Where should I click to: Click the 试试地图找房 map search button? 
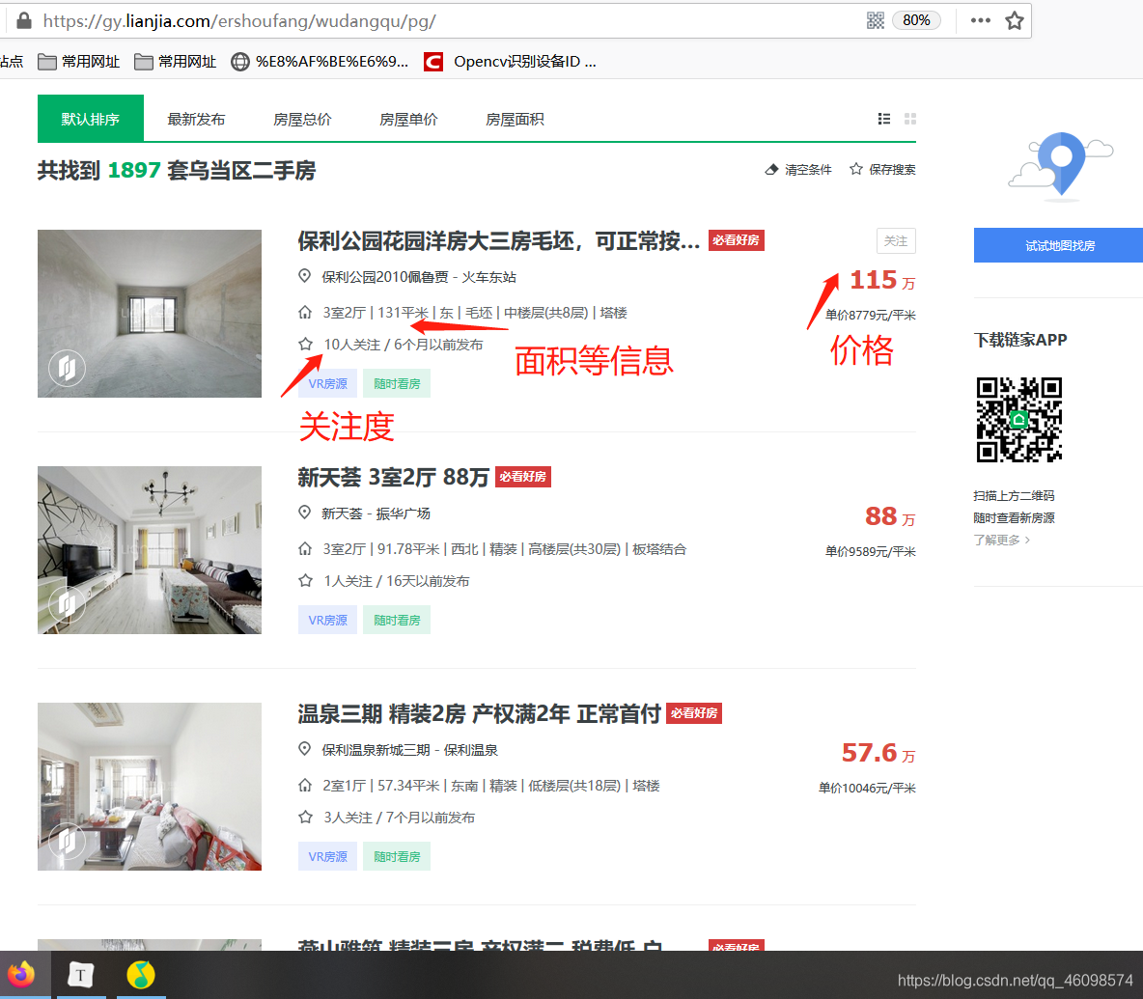click(x=1058, y=245)
